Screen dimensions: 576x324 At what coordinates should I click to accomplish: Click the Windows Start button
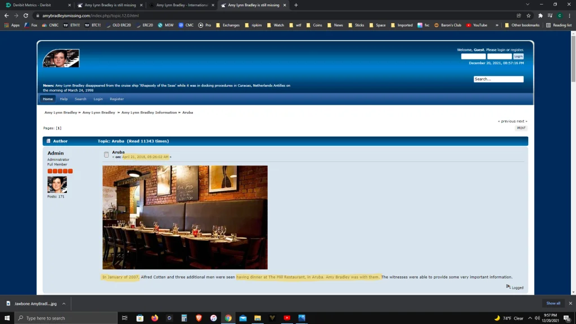[x=7, y=318]
